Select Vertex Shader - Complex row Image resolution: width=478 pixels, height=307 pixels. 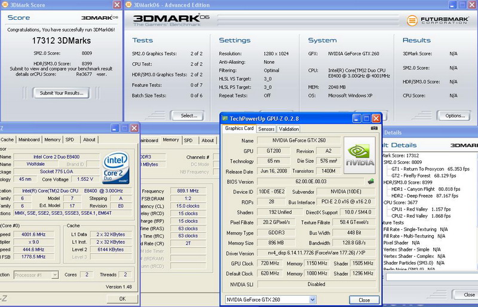414,256
